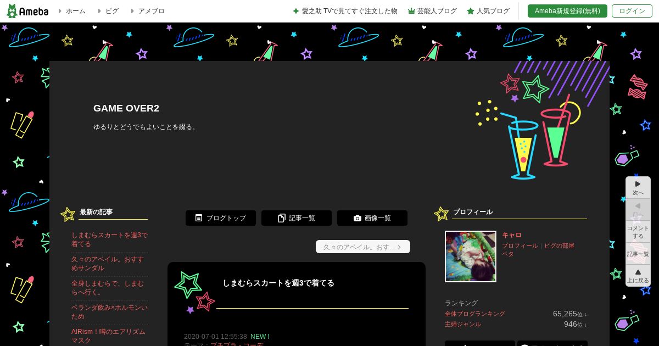This screenshot has height=346, width=659.
Task: Open the 画像一覧 tab
Action: pos(372,218)
